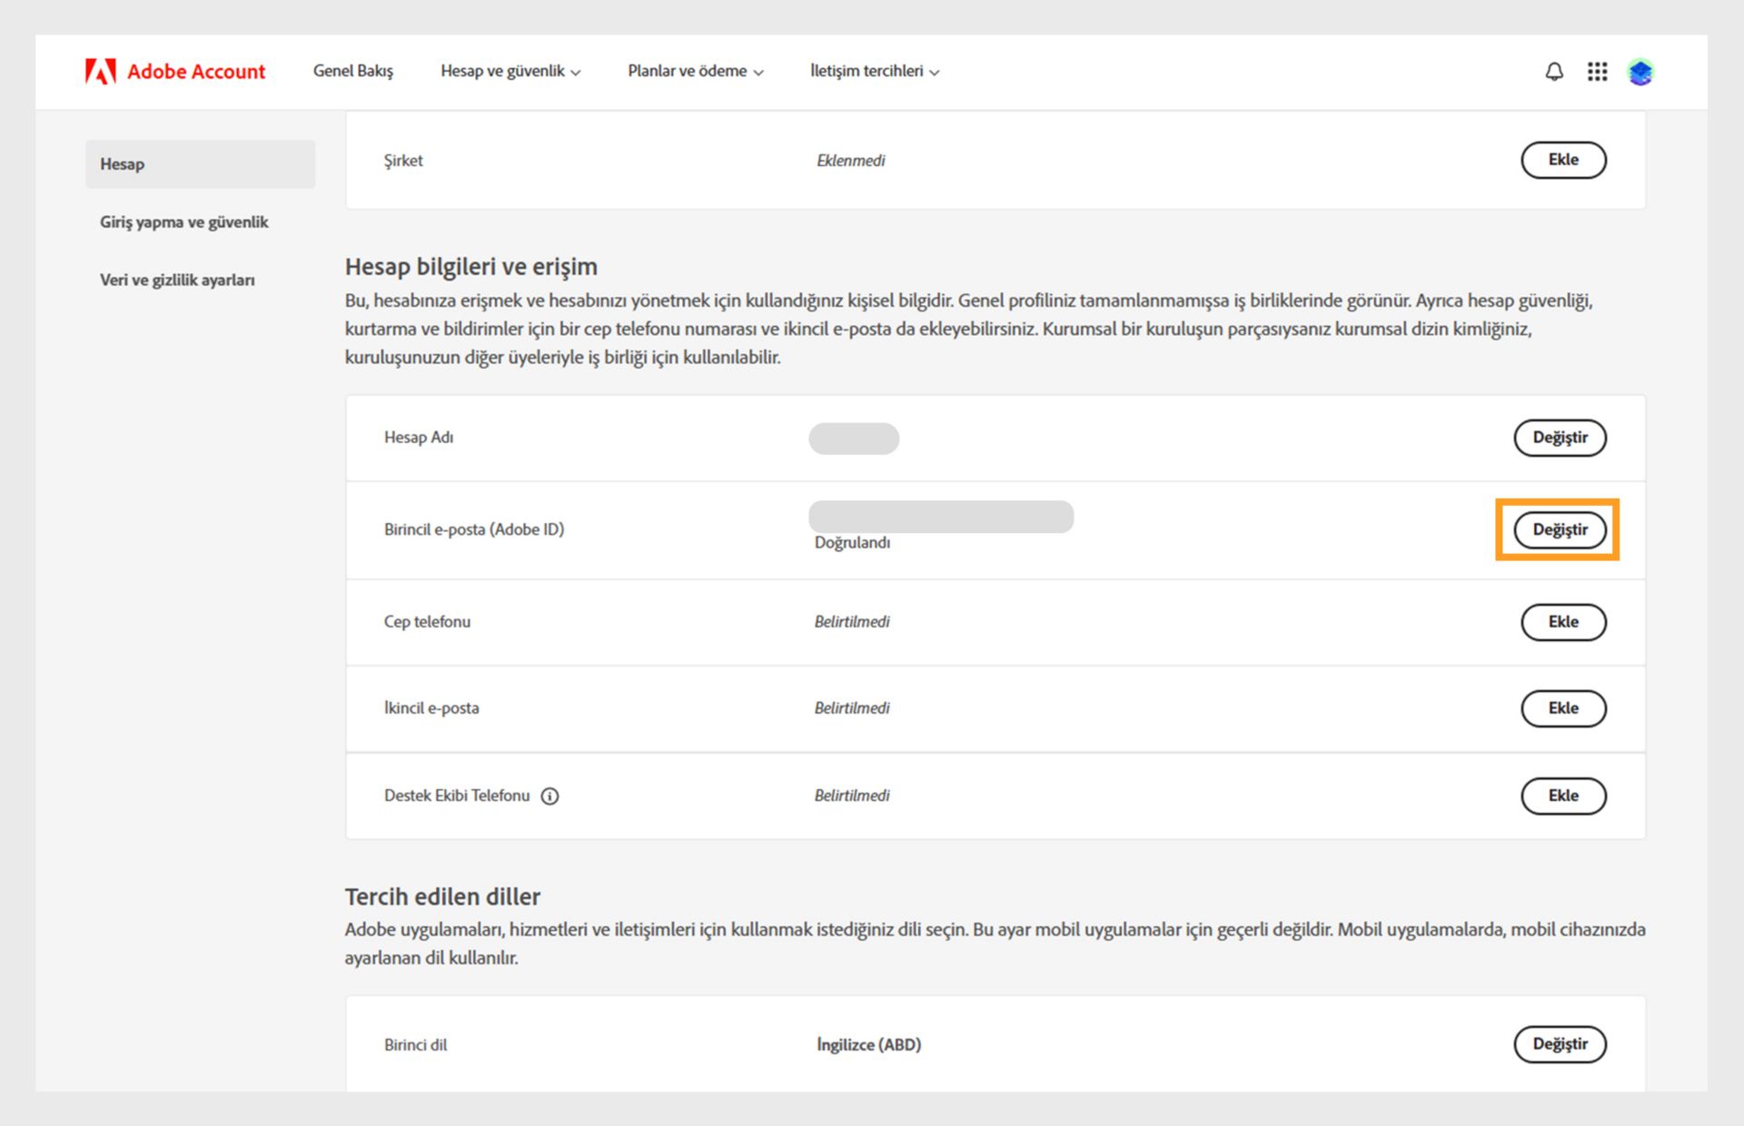The image size is (1744, 1126).
Task: Click Ekle for Şirket
Action: [x=1562, y=160]
